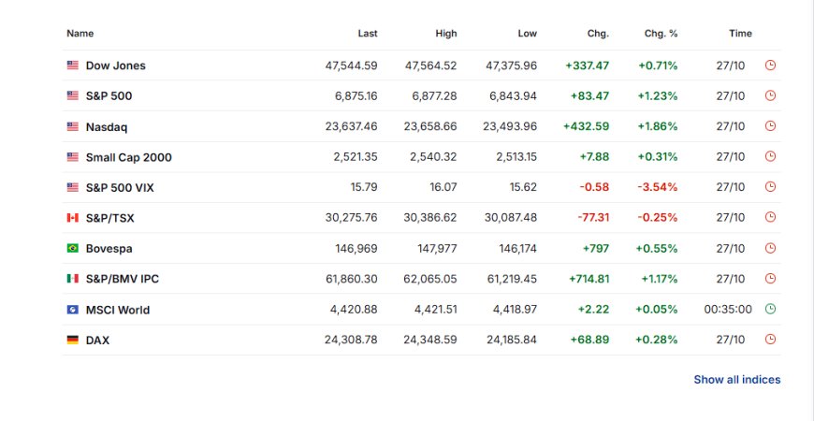Click the red clock icon in Bovespa row

click(770, 248)
